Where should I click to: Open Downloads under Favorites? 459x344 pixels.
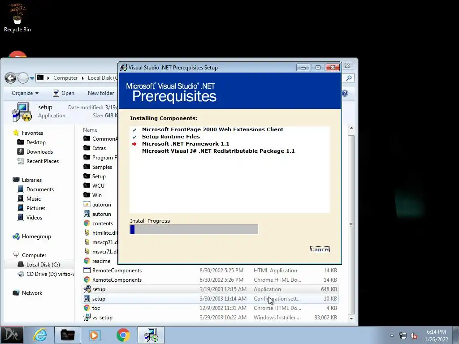click(39, 151)
